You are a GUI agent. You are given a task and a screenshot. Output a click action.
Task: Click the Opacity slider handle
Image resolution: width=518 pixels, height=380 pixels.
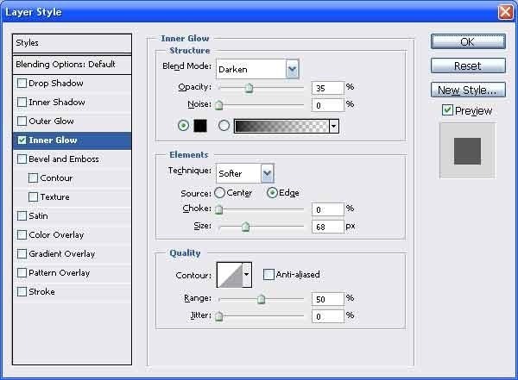tap(250, 88)
